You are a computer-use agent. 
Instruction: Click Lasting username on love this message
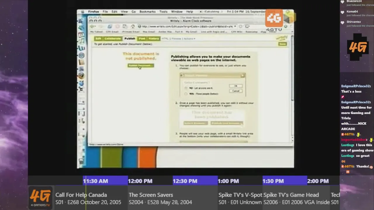tap(347, 145)
